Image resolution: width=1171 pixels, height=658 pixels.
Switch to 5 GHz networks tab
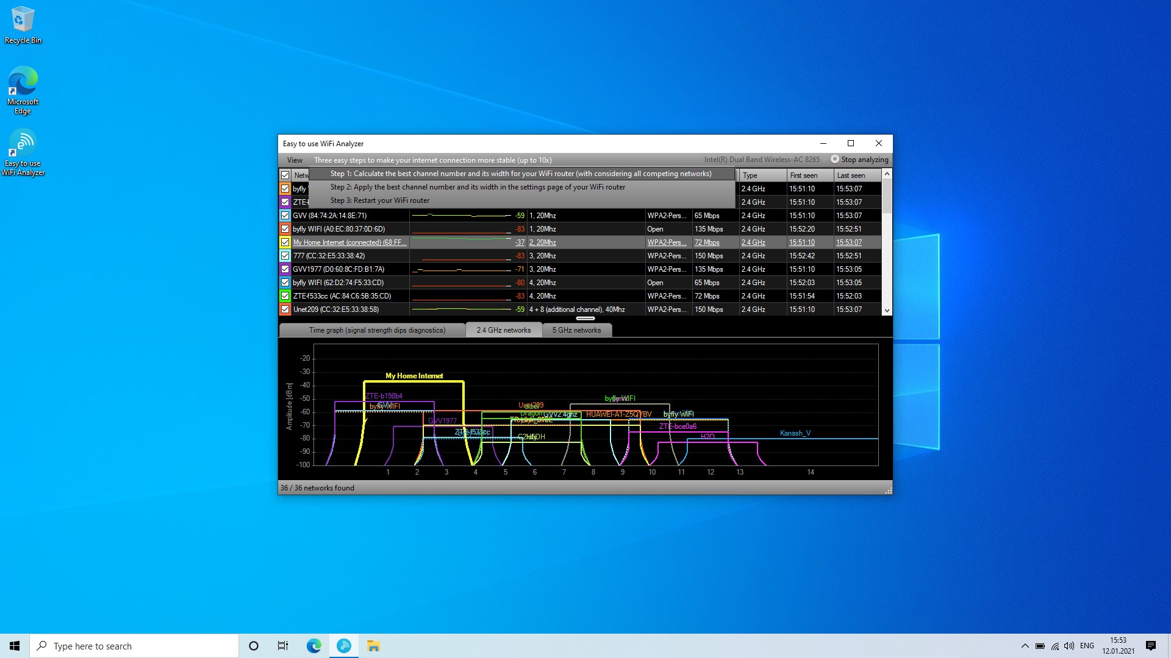pyautogui.click(x=576, y=330)
